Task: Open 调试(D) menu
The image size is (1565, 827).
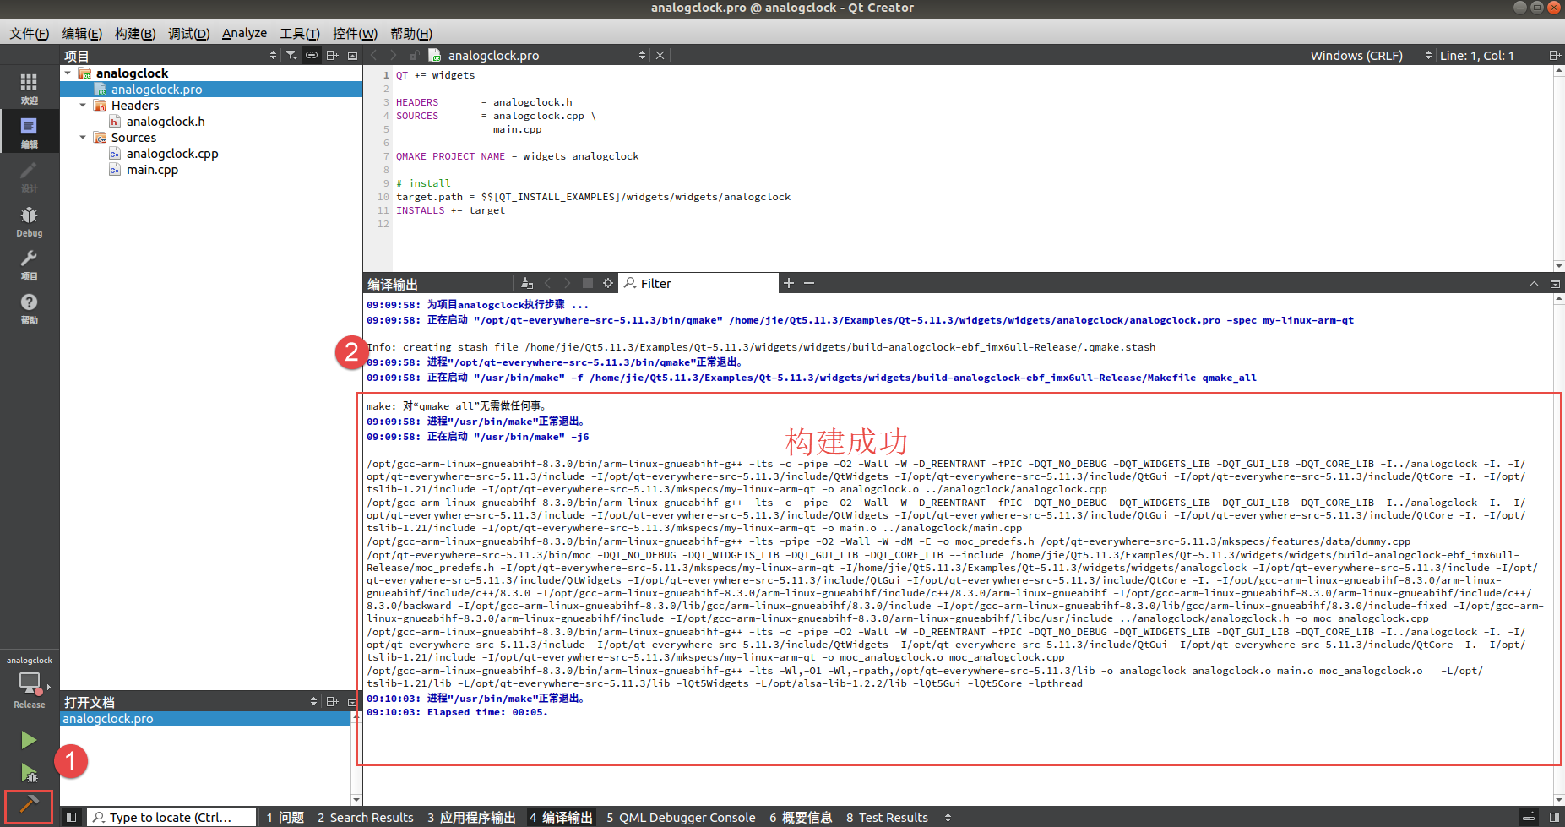Action: [188, 33]
